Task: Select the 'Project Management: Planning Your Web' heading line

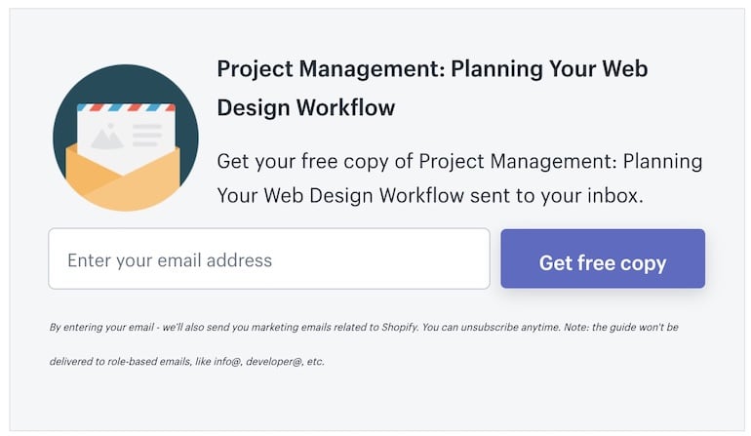Action: tap(432, 70)
